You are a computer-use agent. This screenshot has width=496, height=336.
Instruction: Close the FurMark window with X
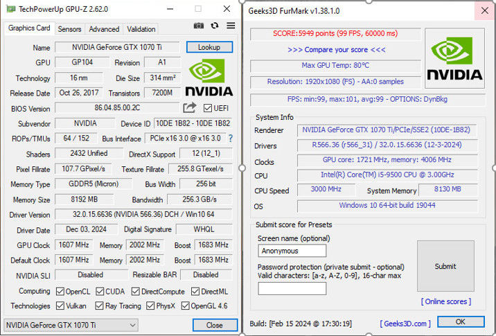click(485, 11)
